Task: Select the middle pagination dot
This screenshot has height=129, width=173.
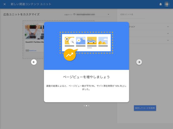Action: click(86, 106)
